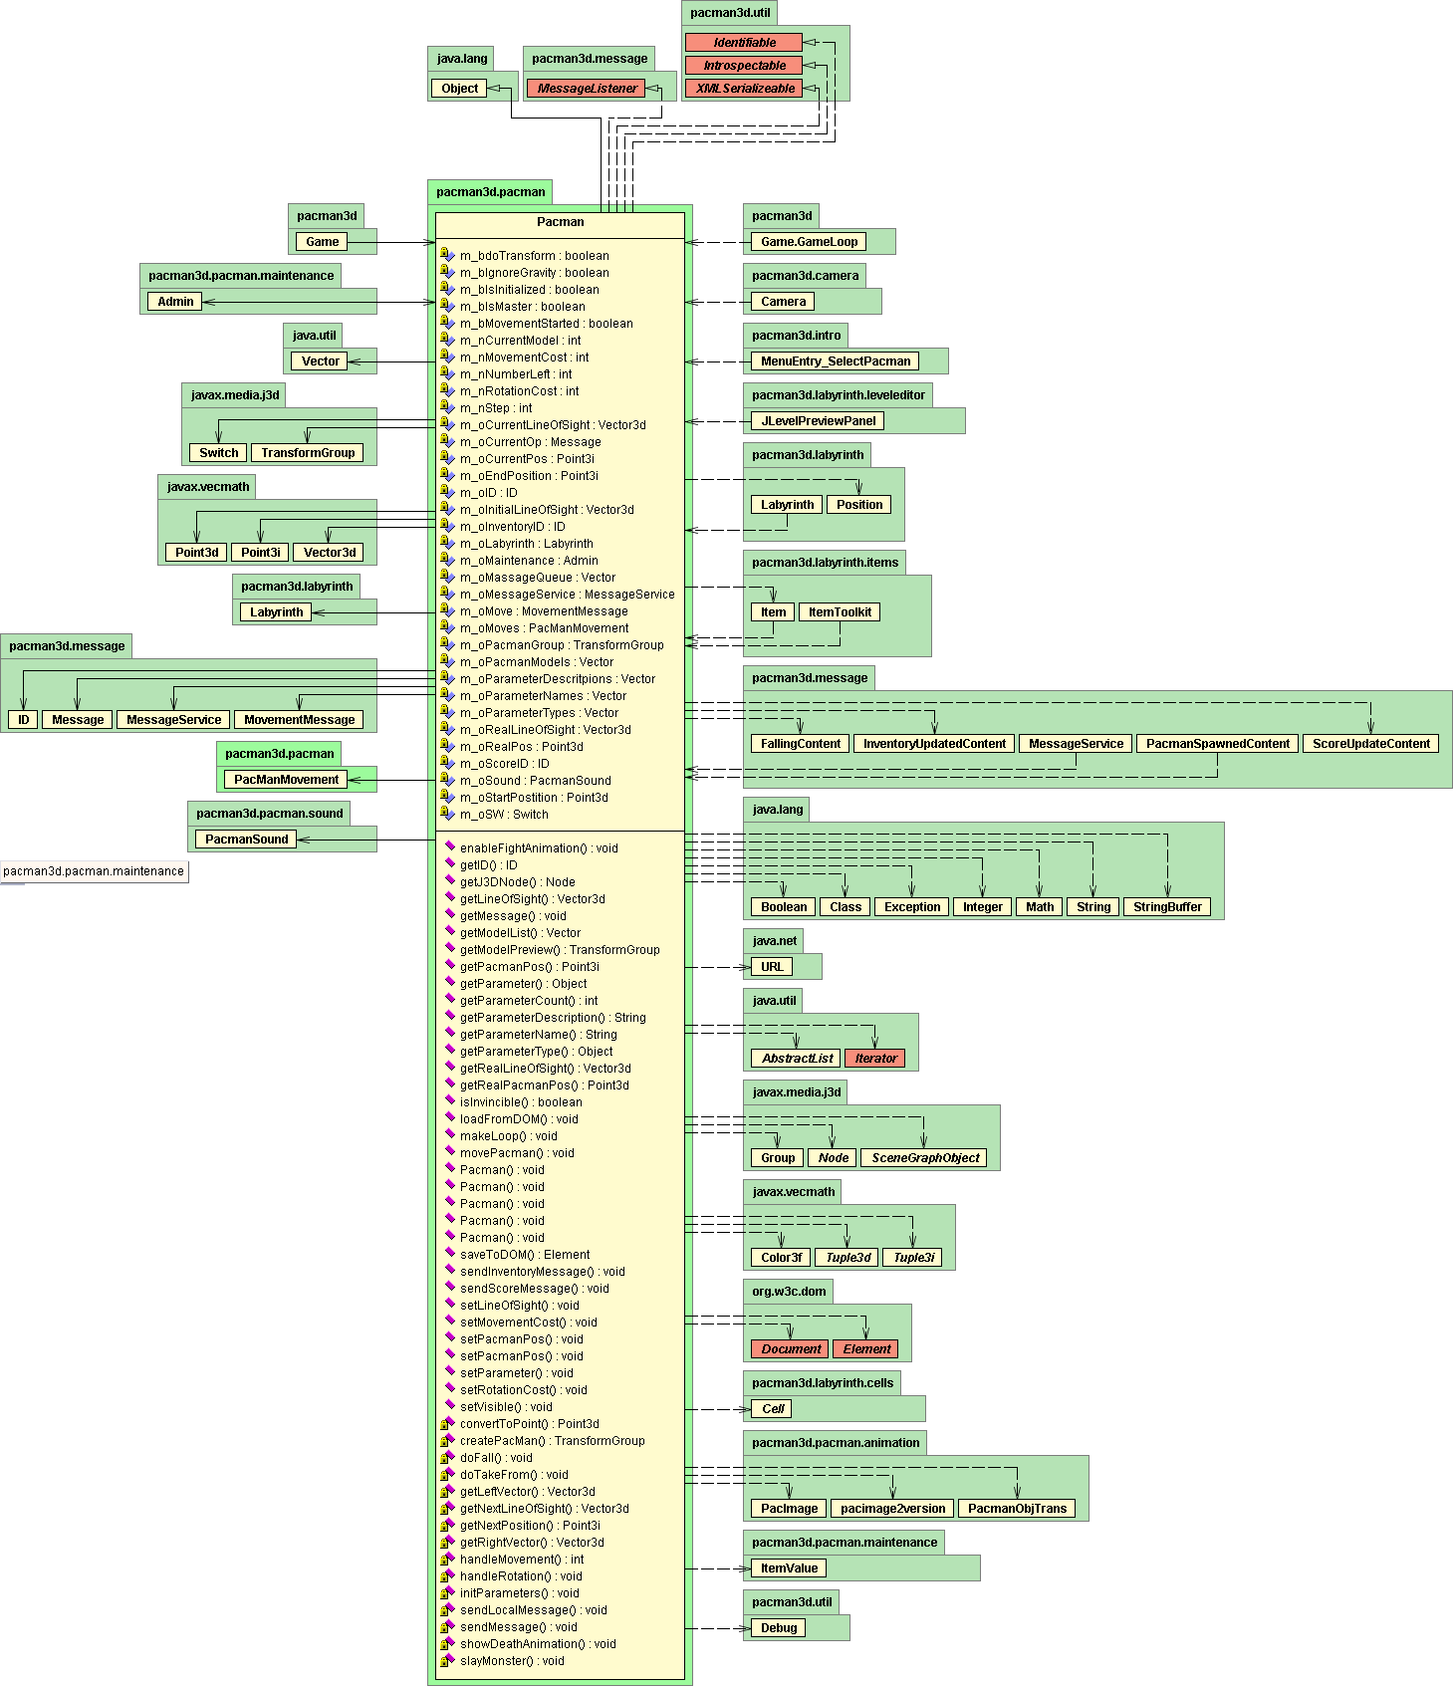Click the lock icon beside m_bdoTransform field
This screenshot has height=1686, width=1453.
447,255
